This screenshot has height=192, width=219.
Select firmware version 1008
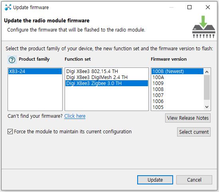pos(178,89)
